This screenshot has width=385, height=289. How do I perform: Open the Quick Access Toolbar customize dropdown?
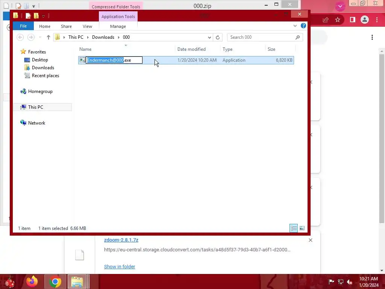click(43, 17)
